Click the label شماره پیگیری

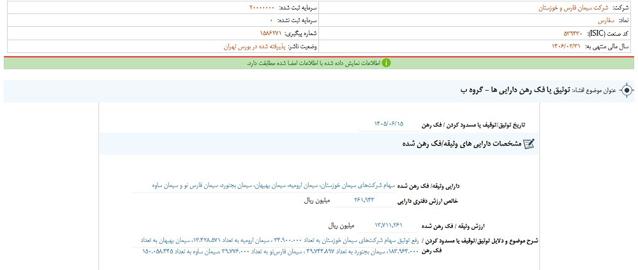pyautogui.click(x=300, y=34)
